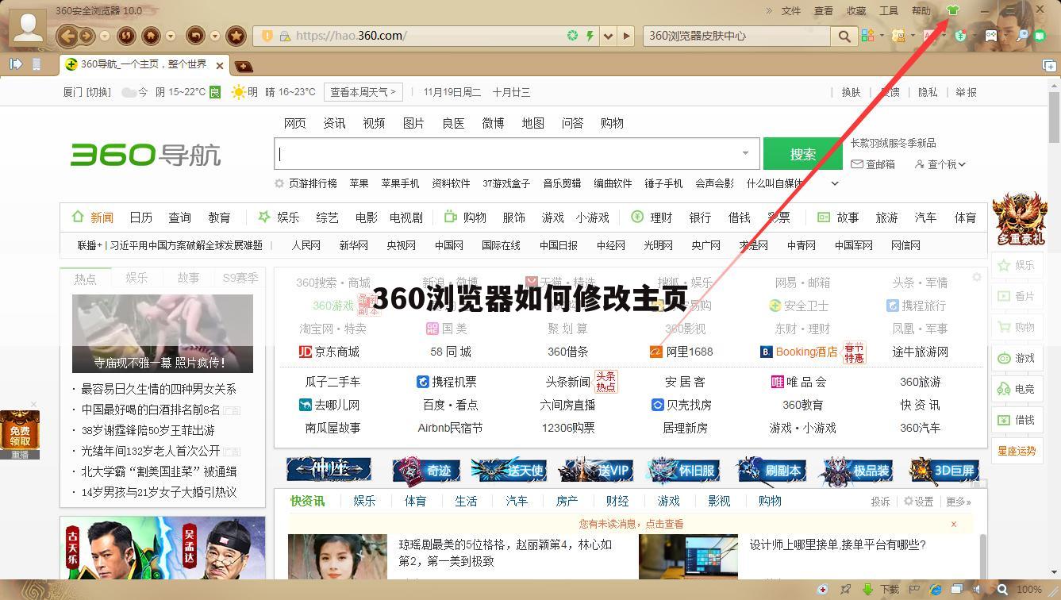
Task: Click 查看本周天气 button
Action: coord(363,92)
